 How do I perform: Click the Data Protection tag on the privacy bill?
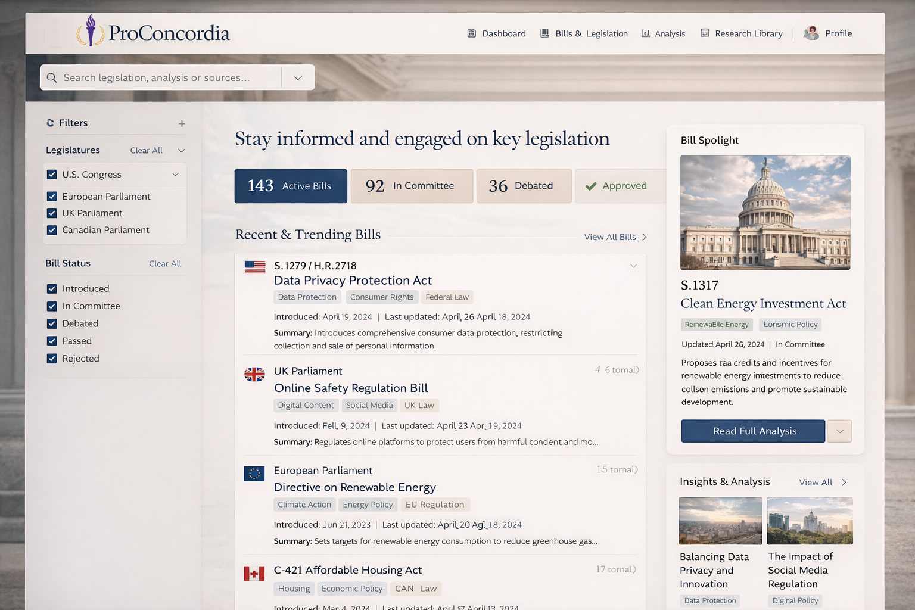tap(307, 297)
